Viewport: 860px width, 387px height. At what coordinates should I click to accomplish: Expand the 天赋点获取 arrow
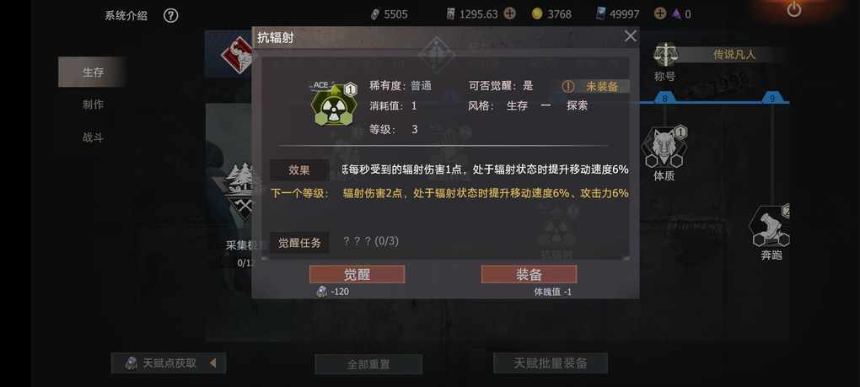(212, 363)
